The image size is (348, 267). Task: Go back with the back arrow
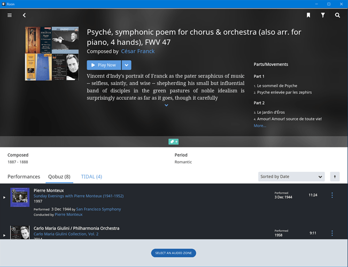24,15
